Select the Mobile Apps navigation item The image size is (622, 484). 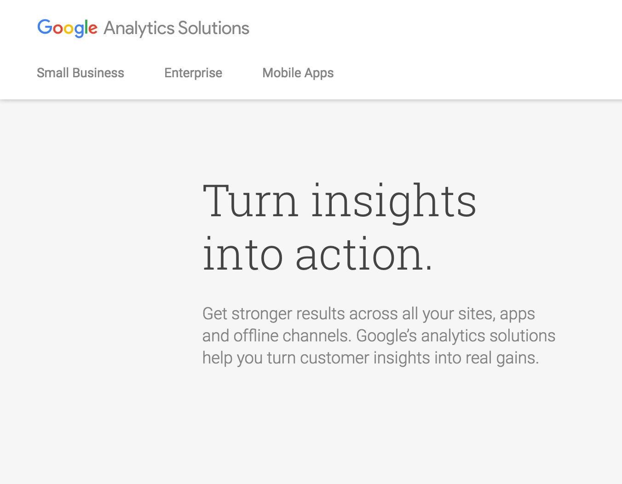pyautogui.click(x=298, y=73)
